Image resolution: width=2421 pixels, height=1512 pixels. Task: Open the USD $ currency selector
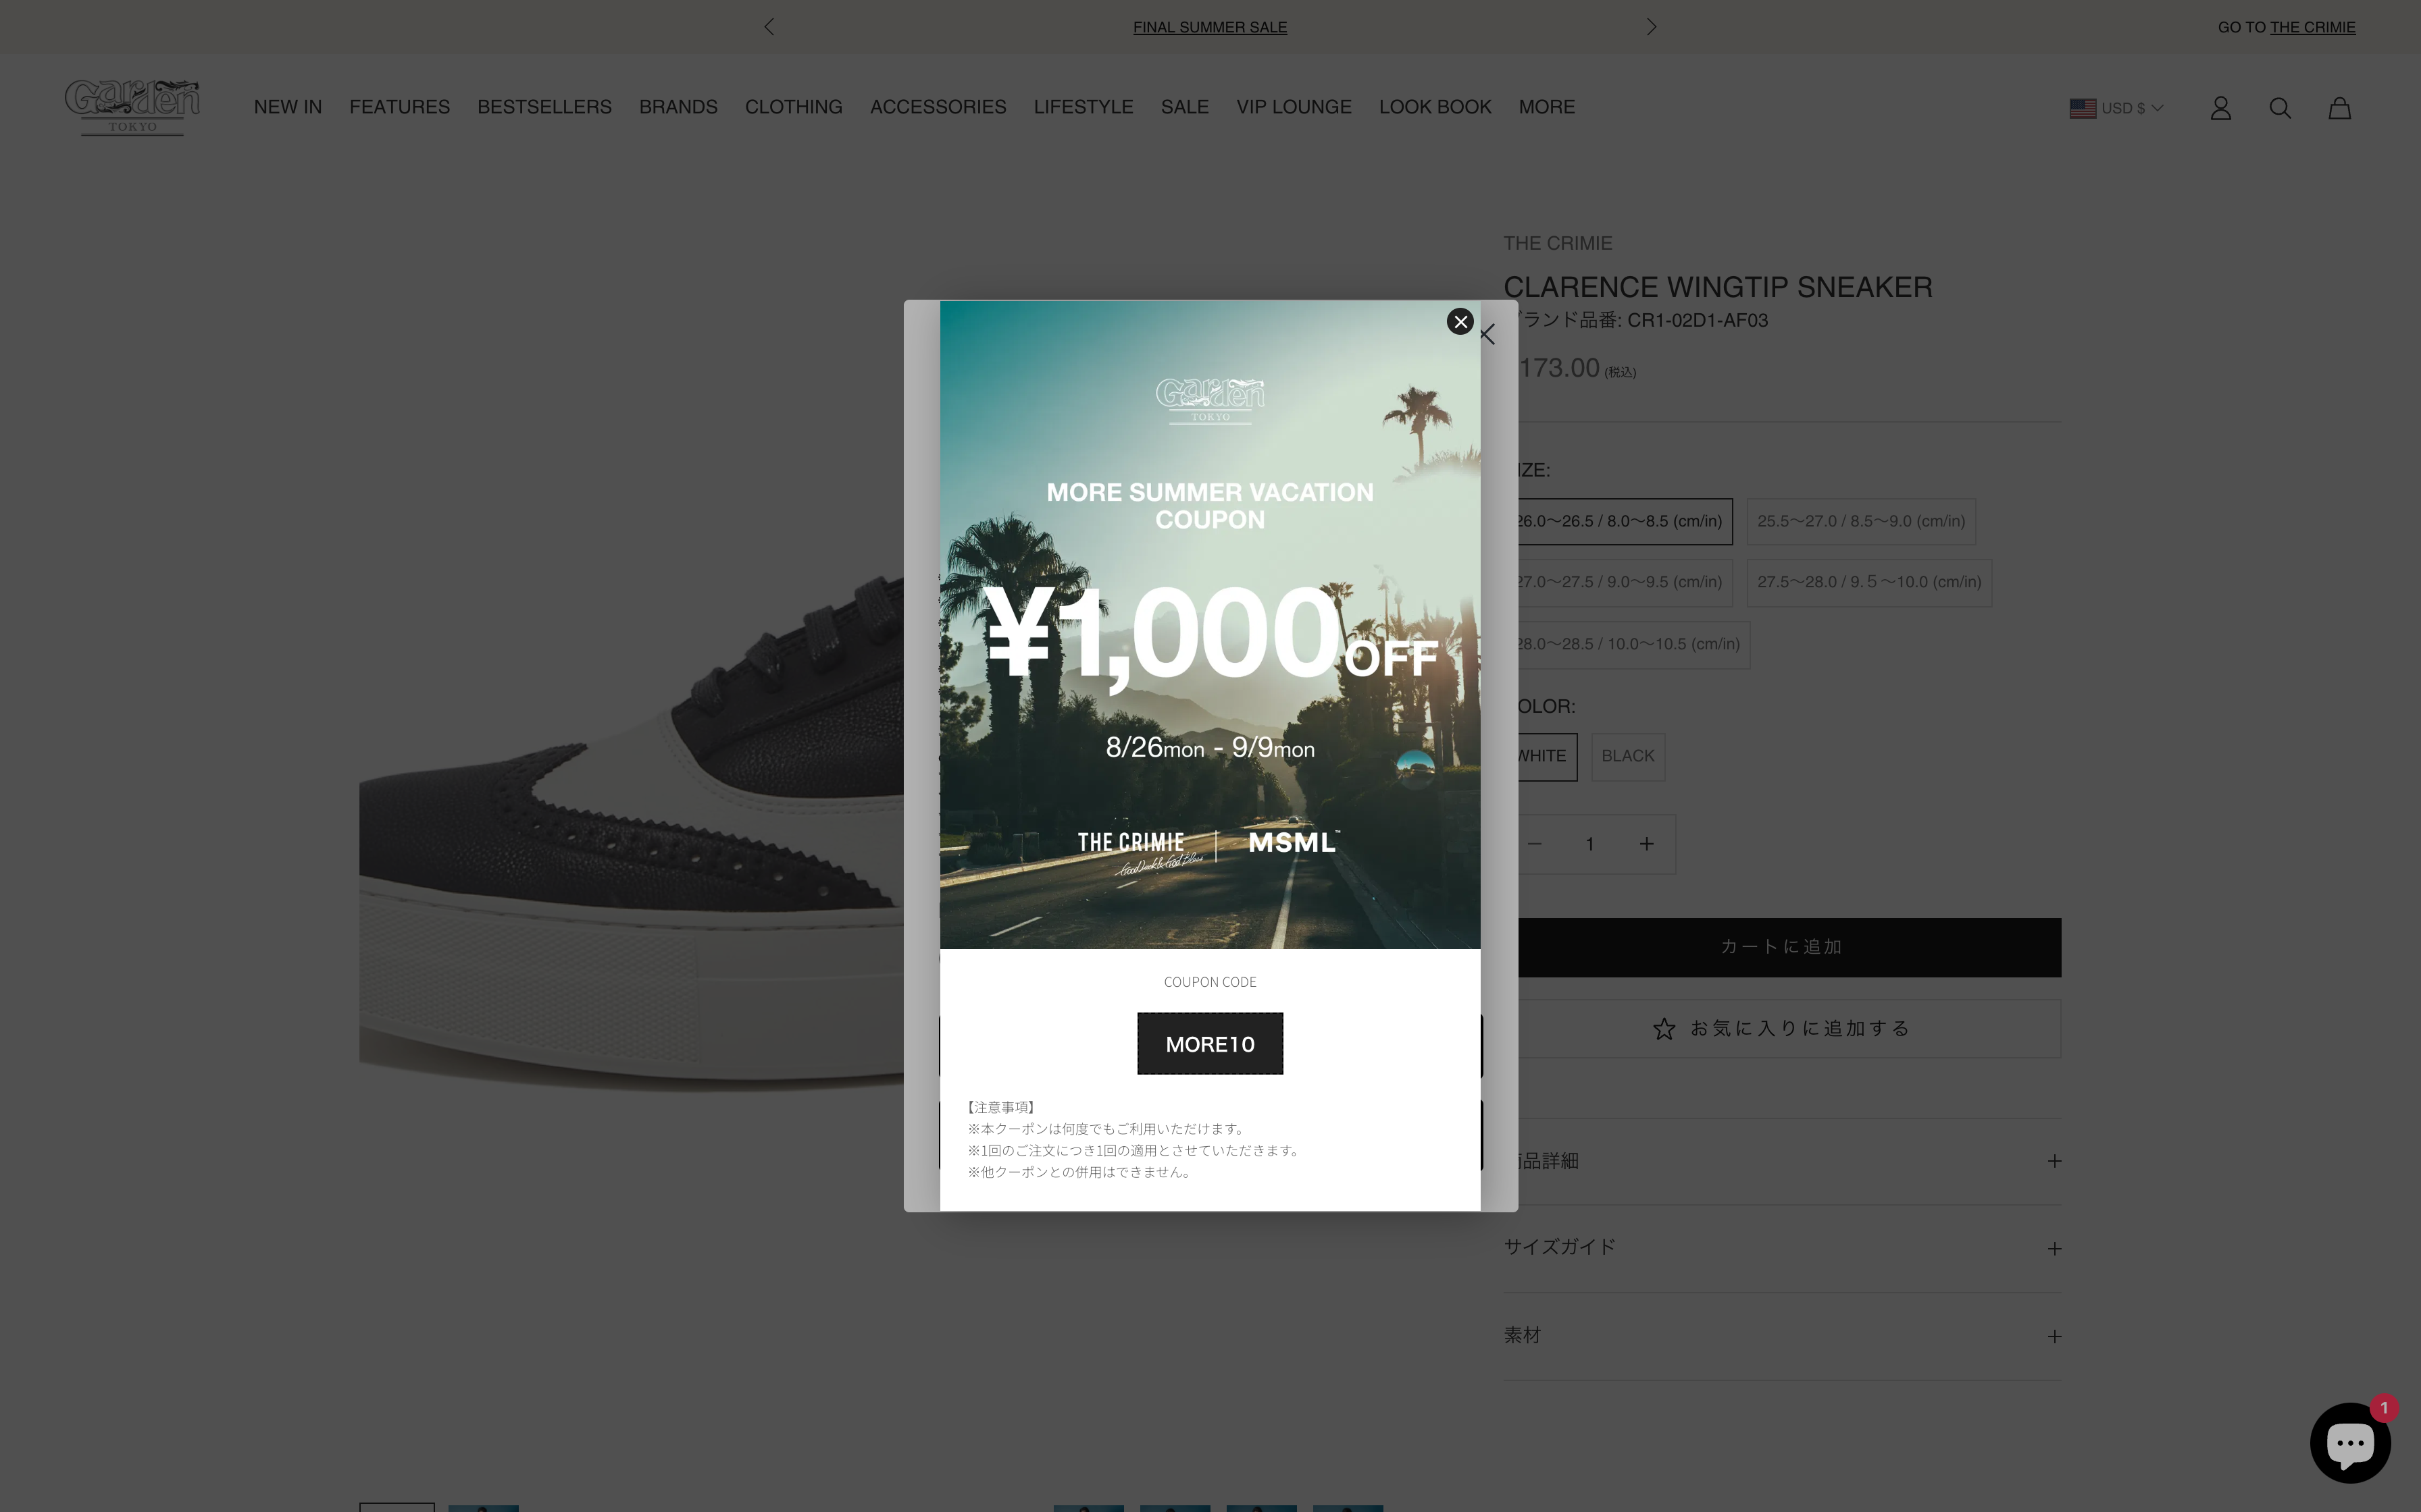tap(2116, 108)
